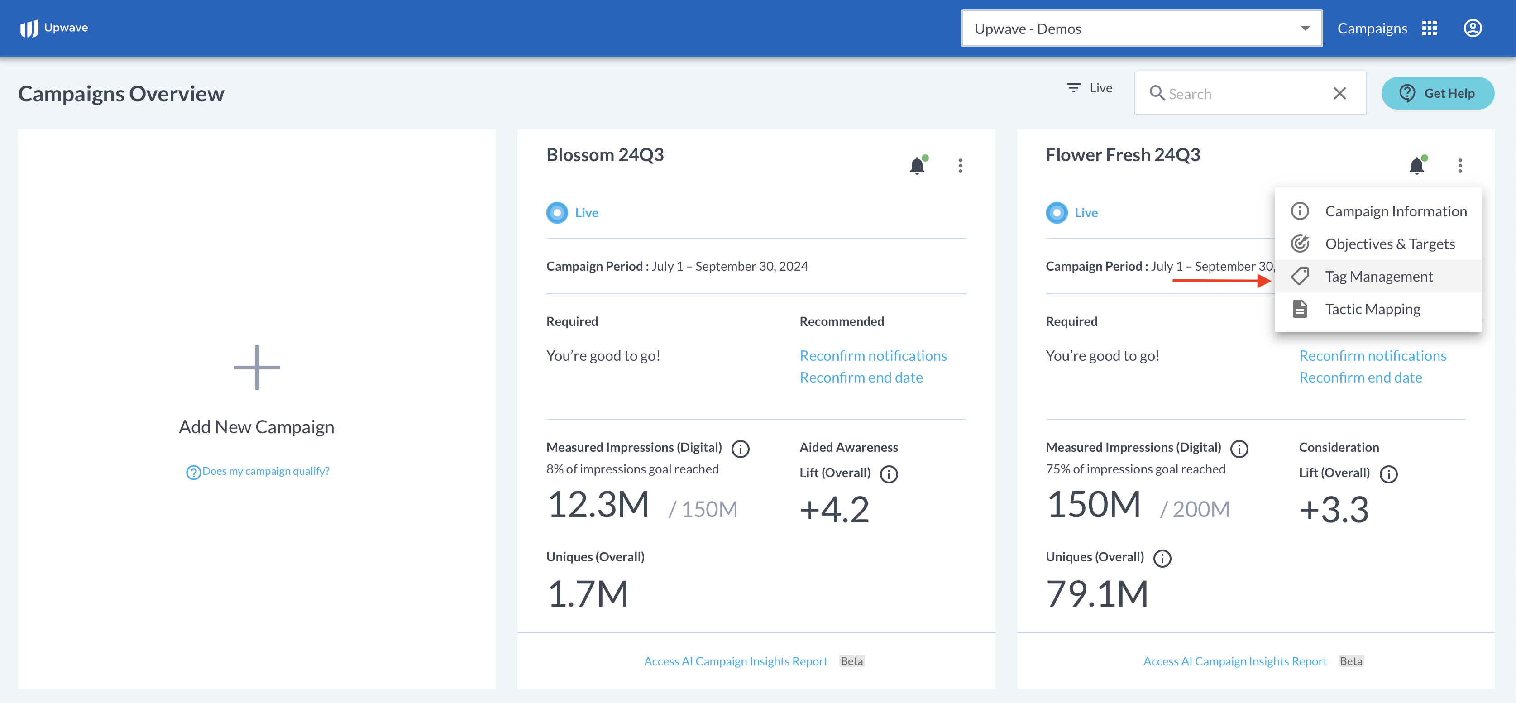Select Campaign Information menu item

tap(1377, 211)
